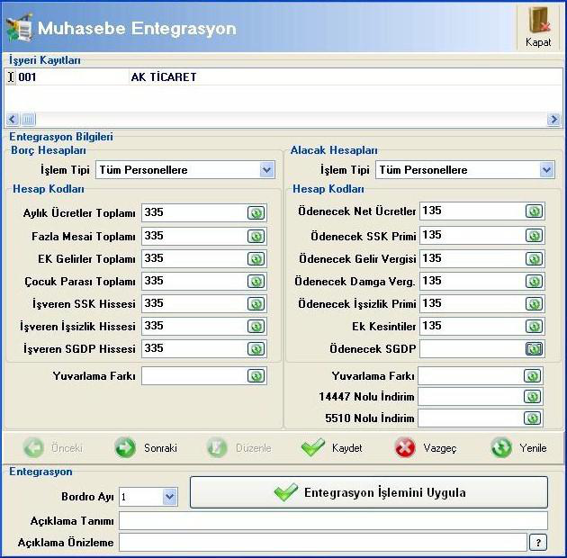Select the 001 AK TİCARET workplace row
This screenshot has width=567, height=558.
[x=283, y=77]
